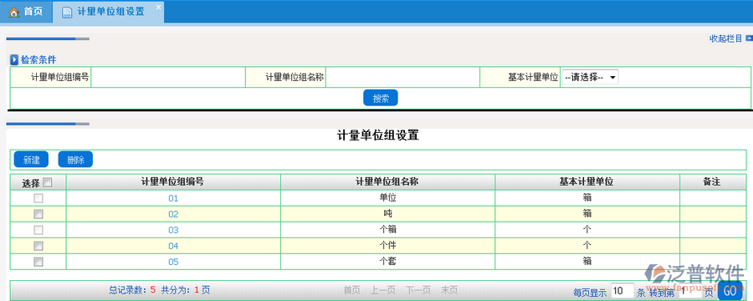Screen dimensions: 753x301
Task: Click the 备注 column header
Action: (x=713, y=182)
